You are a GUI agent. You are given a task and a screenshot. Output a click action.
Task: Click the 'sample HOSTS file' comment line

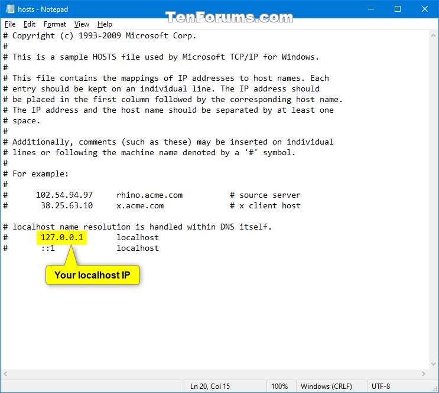[x=161, y=57]
